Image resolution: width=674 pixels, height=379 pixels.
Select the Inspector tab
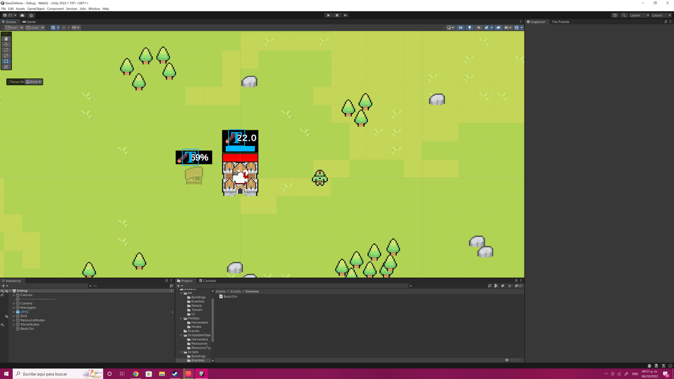click(x=536, y=22)
